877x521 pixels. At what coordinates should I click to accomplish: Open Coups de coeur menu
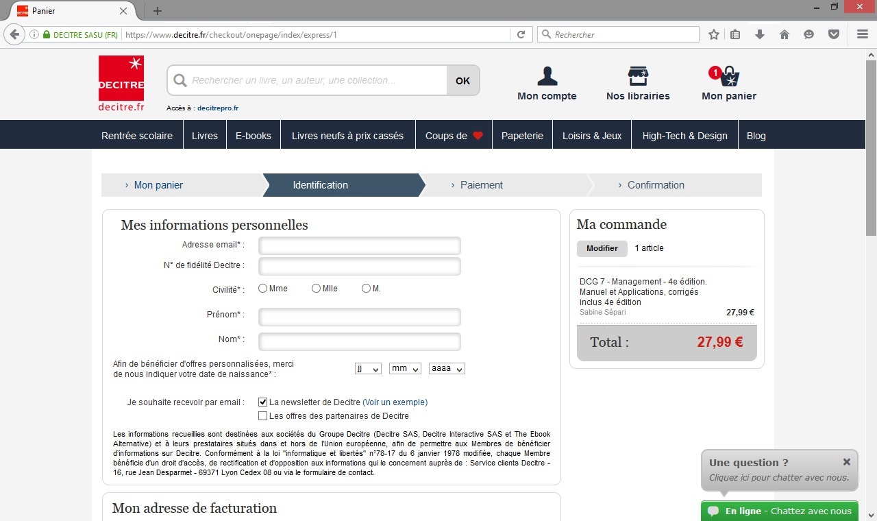coord(454,136)
